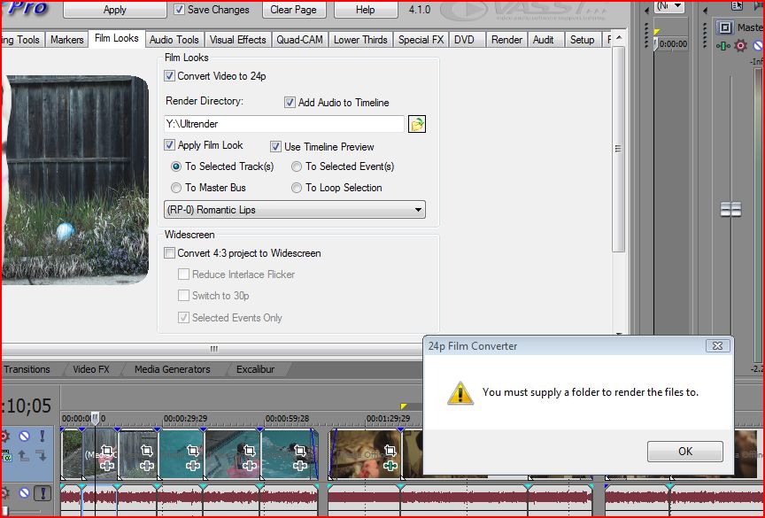The image size is (765, 518).
Task: Toggle the Save Changes checkbox
Action: (x=179, y=10)
